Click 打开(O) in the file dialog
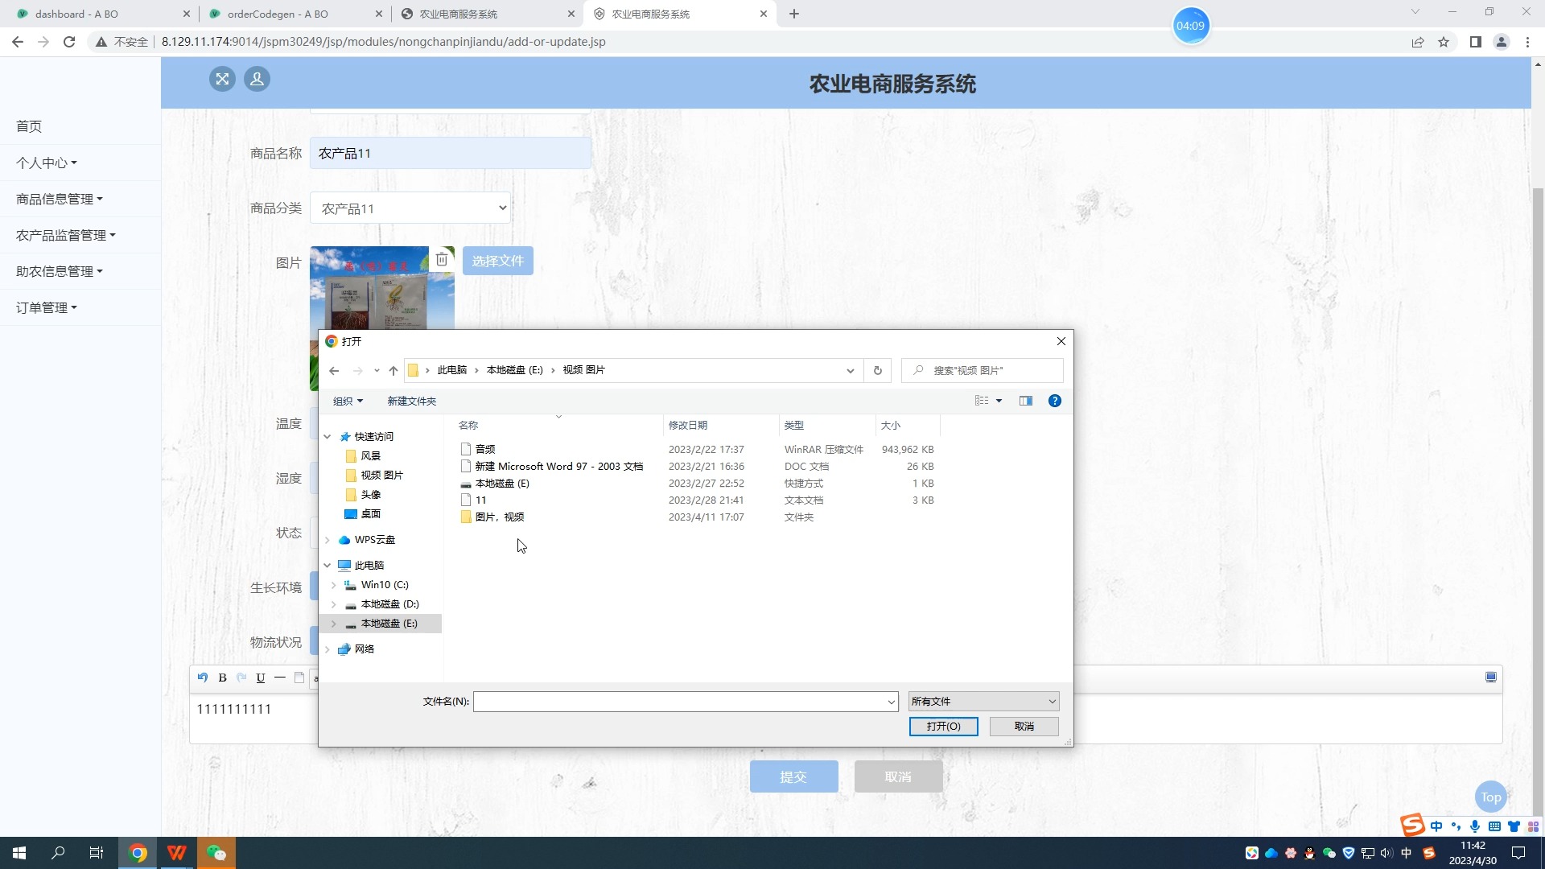 [x=943, y=727]
